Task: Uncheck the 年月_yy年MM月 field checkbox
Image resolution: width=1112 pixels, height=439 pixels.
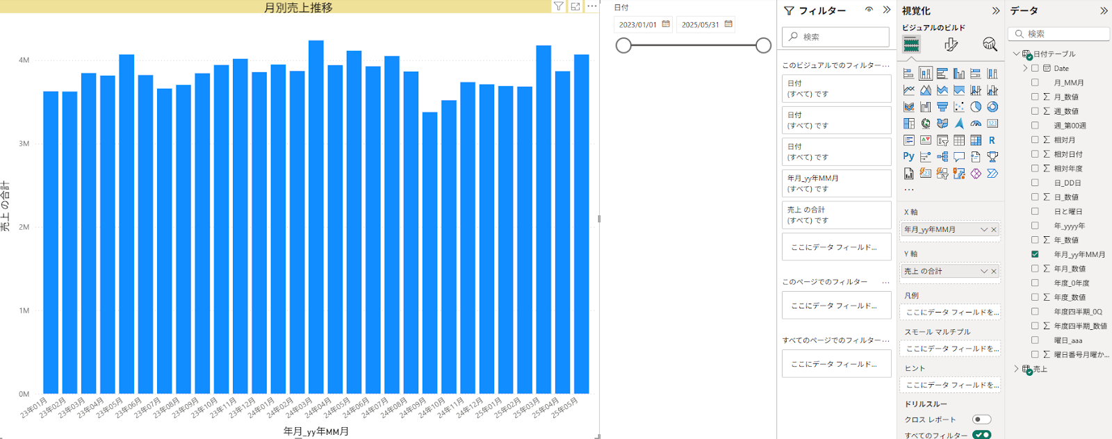Action: (1035, 254)
